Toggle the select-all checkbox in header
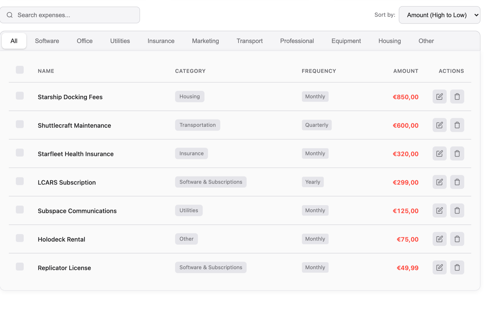Viewport: 484px width, 328px height. (20, 70)
